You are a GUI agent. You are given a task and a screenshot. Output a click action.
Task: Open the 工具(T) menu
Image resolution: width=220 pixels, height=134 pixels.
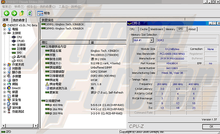click(x=63, y=7)
